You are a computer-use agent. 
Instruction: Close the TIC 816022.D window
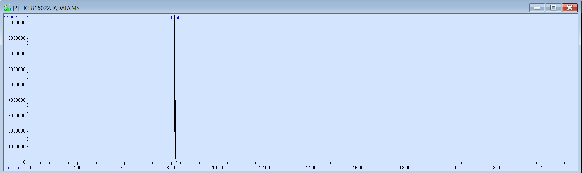(570, 7)
